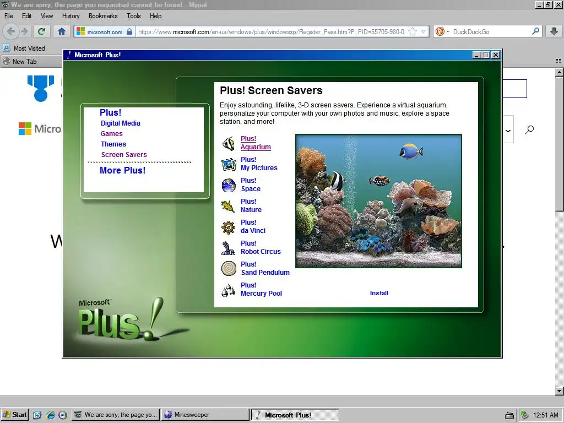Open the View menu

click(47, 16)
